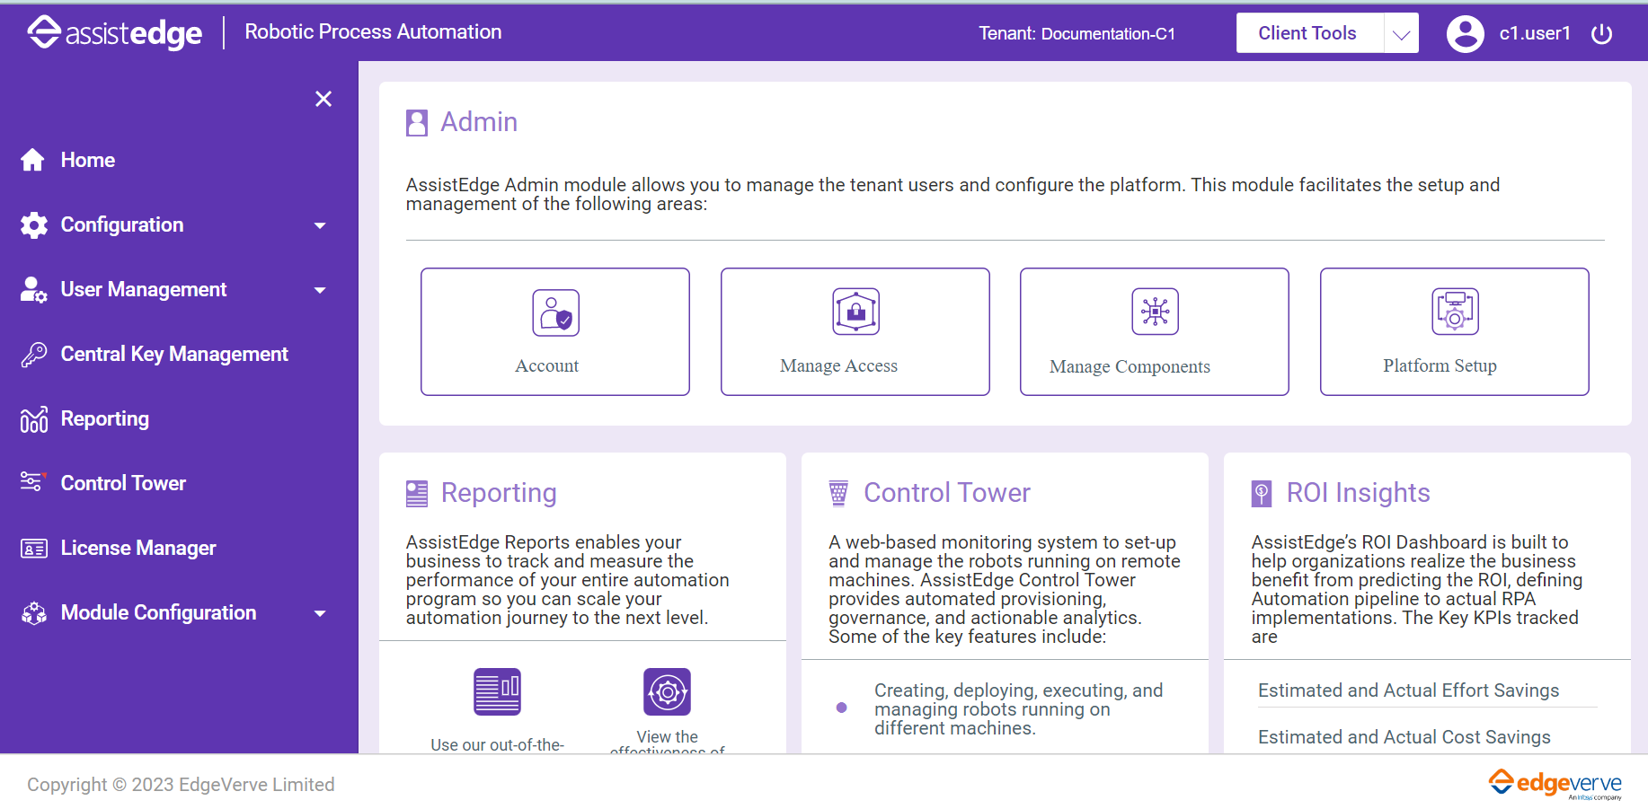
Task: Click Robotic Process Automation header text
Action: point(373,31)
